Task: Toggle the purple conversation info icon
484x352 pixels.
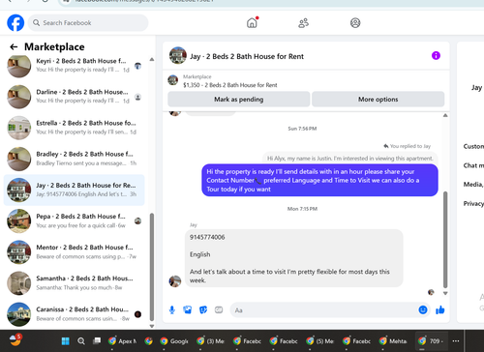Action: tap(436, 56)
